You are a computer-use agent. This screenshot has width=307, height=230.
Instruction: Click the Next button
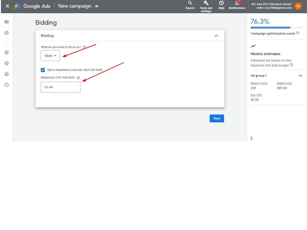217,118
